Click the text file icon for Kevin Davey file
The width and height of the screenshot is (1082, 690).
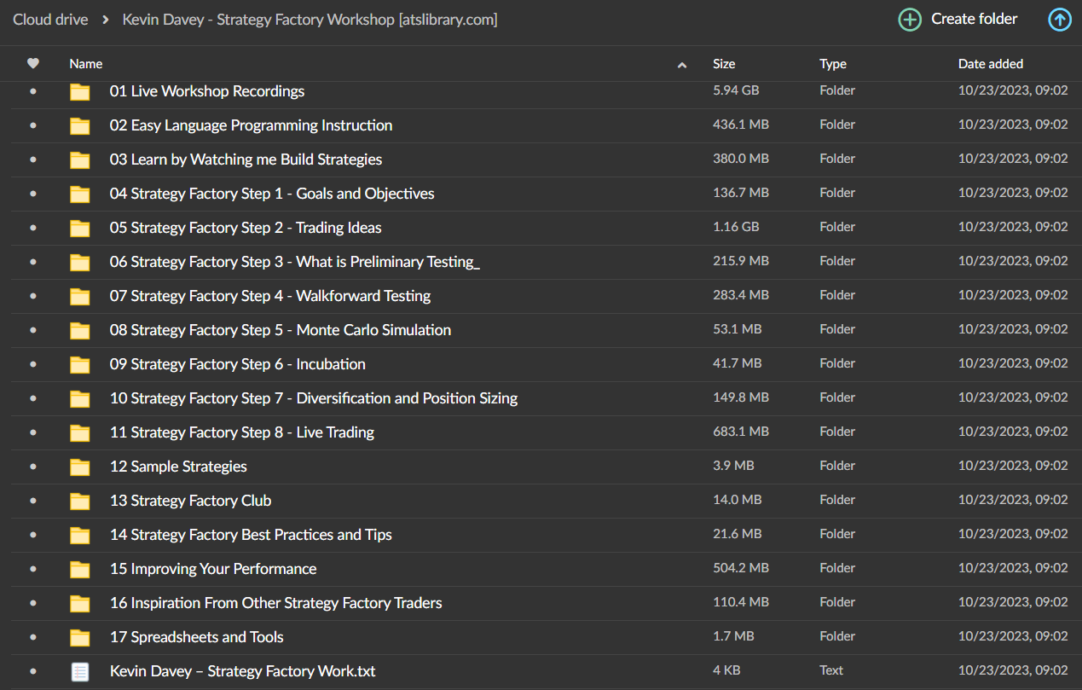pos(79,671)
